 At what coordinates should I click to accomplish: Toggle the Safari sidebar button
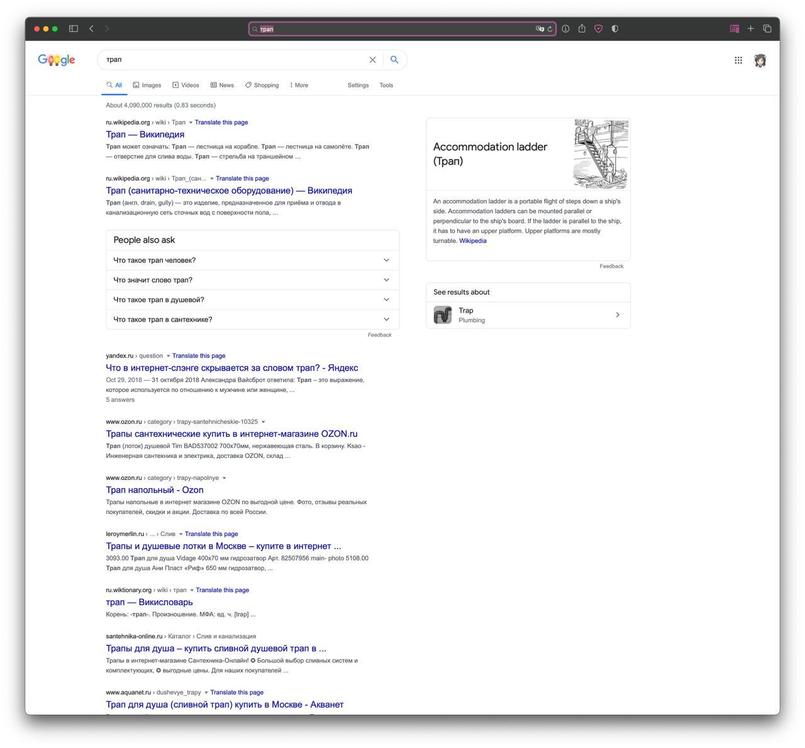coord(73,28)
